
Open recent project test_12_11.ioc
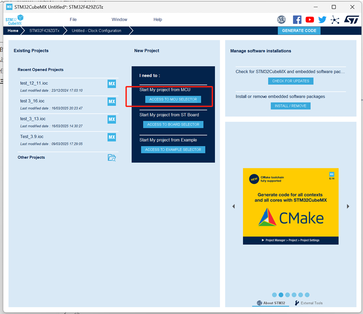pyautogui.click(x=34, y=83)
